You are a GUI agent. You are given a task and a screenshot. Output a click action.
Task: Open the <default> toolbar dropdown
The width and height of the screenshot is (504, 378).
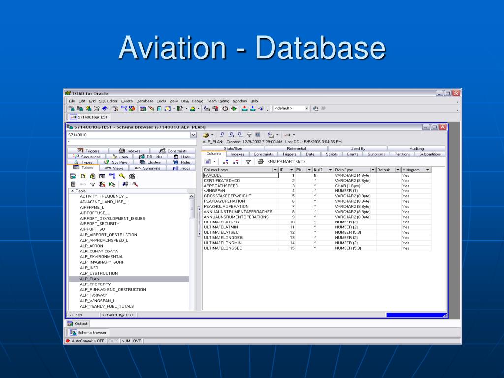click(x=306, y=109)
